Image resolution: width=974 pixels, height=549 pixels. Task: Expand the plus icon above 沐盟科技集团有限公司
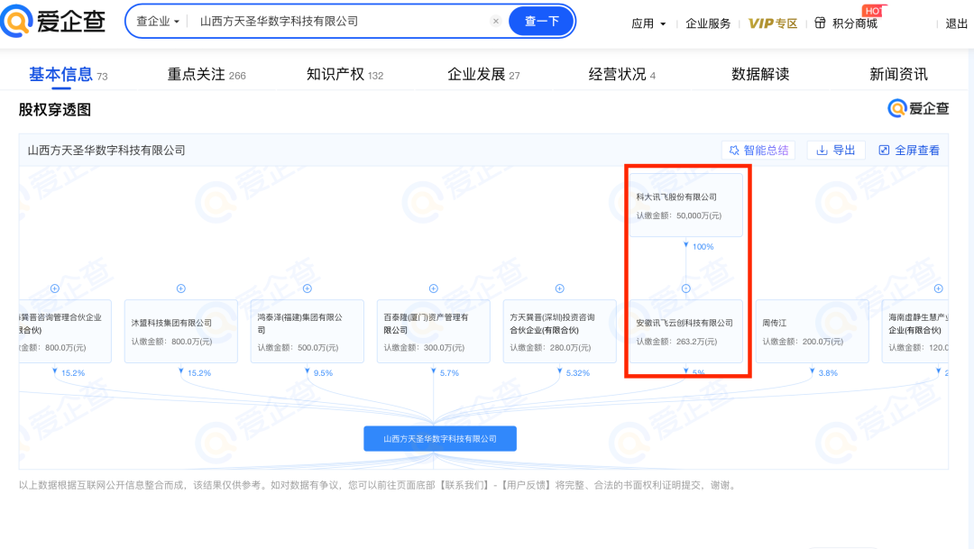click(181, 288)
